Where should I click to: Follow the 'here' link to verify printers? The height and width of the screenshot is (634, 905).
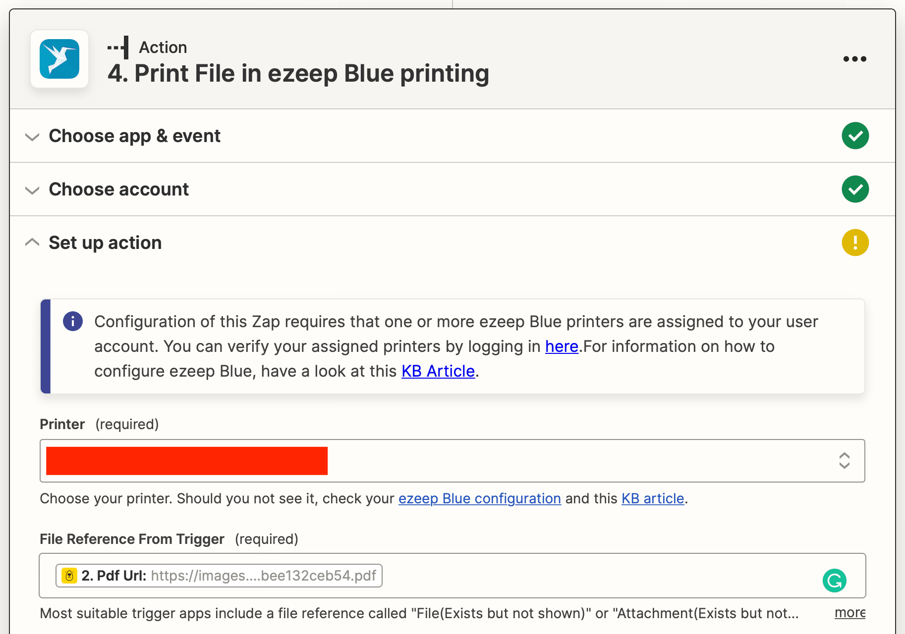[562, 346]
